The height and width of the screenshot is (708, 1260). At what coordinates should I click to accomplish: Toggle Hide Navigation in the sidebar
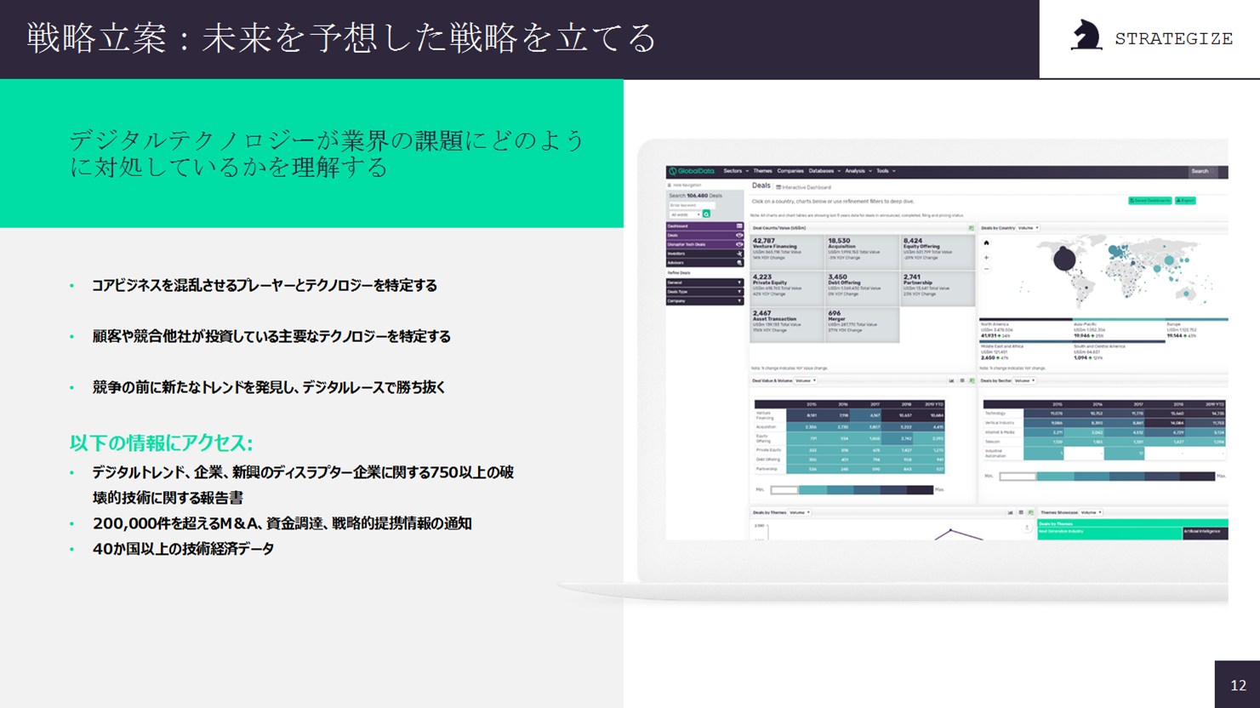[x=685, y=185]
